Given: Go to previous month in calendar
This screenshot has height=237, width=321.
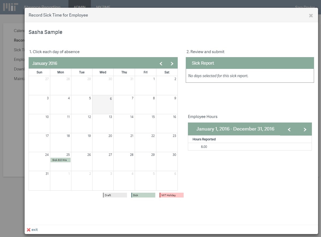Looking at the screenshot, I should [161, 64].
